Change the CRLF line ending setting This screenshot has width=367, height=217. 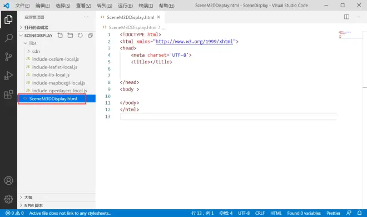260,213
